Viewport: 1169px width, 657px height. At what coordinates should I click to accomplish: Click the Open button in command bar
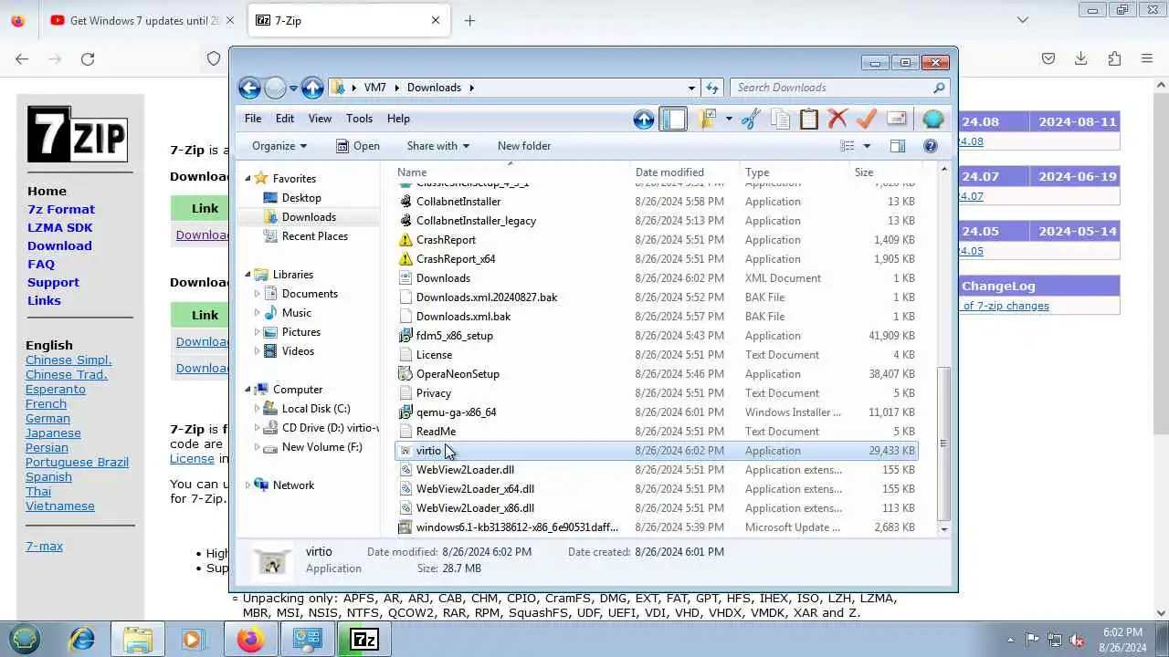[x=358, y=146]
